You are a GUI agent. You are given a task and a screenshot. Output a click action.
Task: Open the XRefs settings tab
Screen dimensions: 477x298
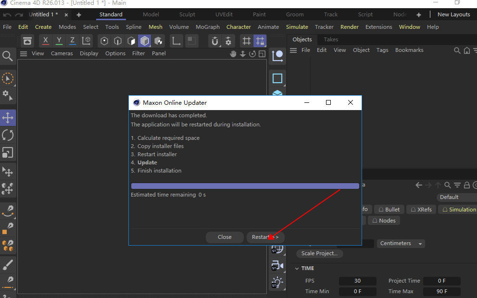421,210
